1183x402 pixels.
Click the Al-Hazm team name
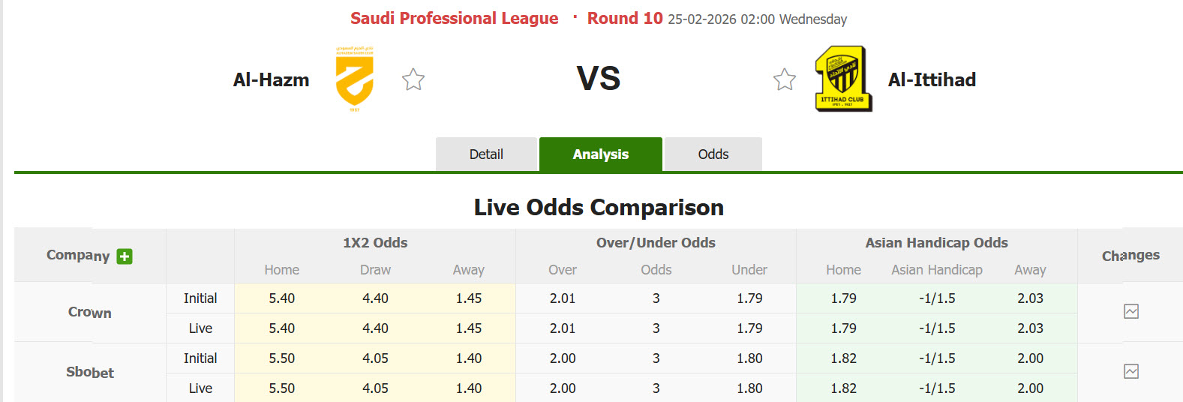[x=271, y=79]
